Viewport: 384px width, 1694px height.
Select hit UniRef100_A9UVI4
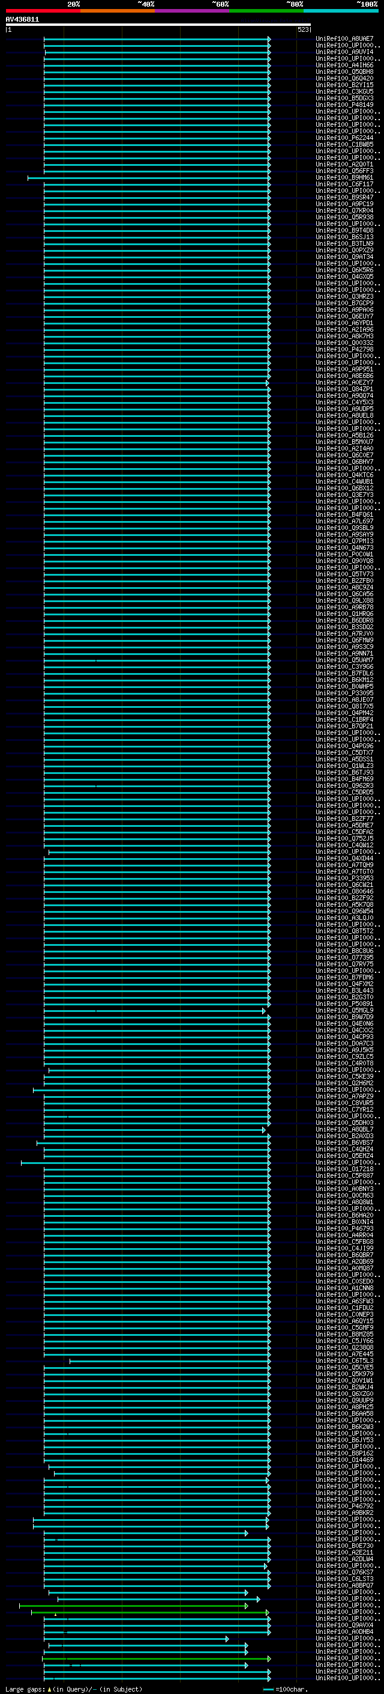point(344,52)
